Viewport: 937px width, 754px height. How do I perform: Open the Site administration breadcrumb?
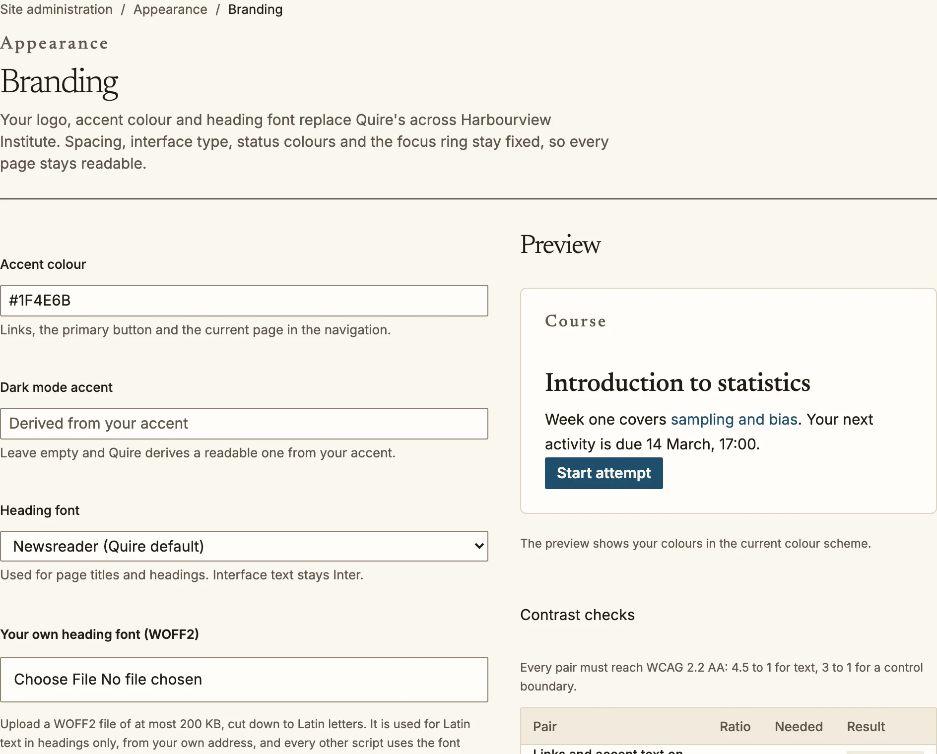pos(56,9)
